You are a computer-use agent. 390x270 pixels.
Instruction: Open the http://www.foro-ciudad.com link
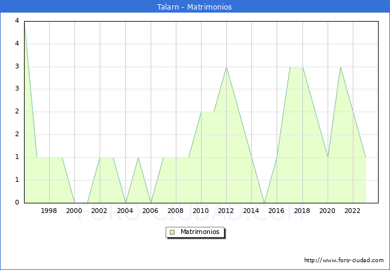coord(344,260)
